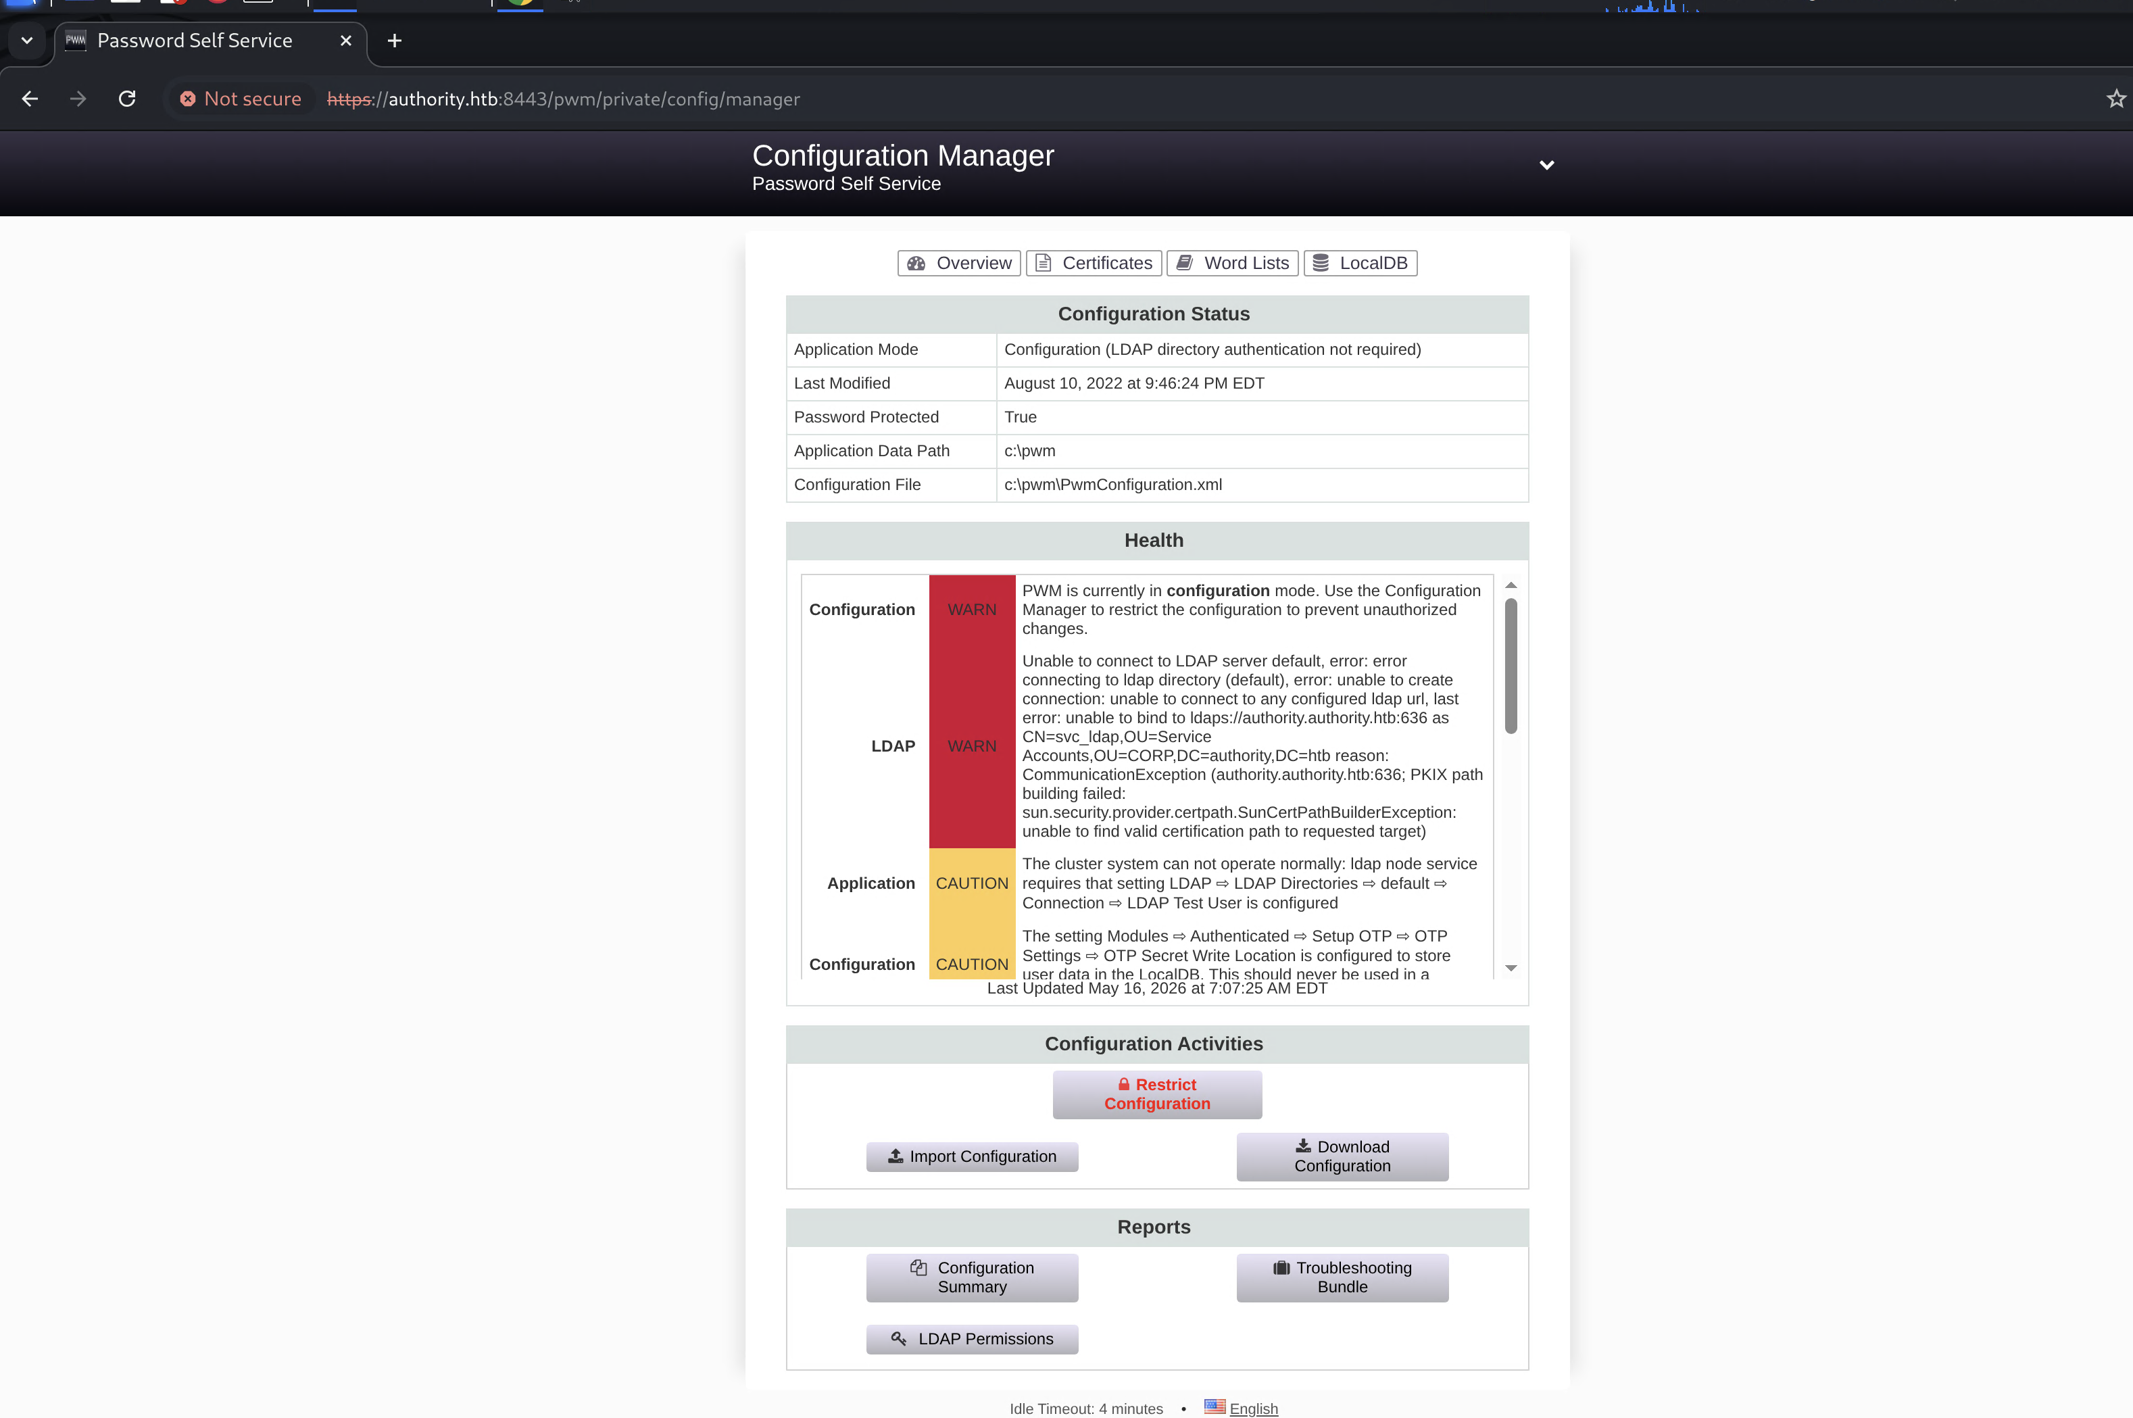Click the Health scrollbar down arrow

(x=1510, y=968)
